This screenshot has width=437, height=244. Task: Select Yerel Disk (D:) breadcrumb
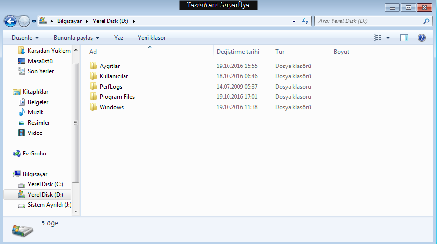point(111,21)
